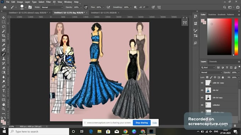The width and height of the screenshot is (241, 135).
Task: Select the Brush tool in the toolbox
Action: 4,54
